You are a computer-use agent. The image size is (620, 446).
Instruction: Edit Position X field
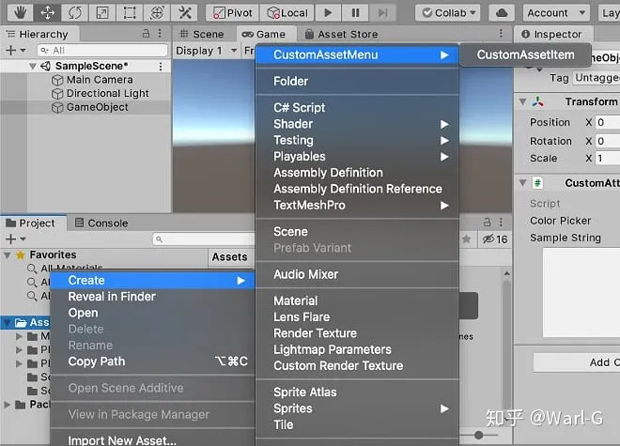point(608,122)
